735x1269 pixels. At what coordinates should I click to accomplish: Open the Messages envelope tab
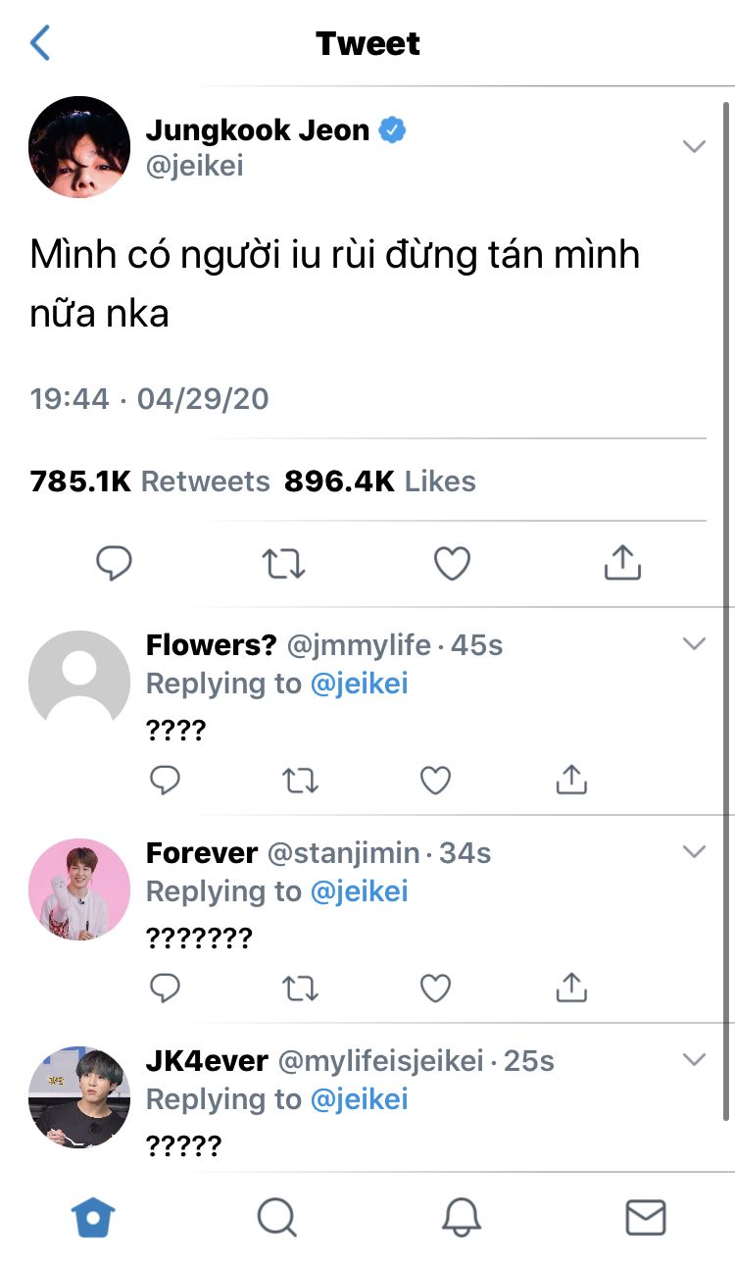click(645, 1218)
